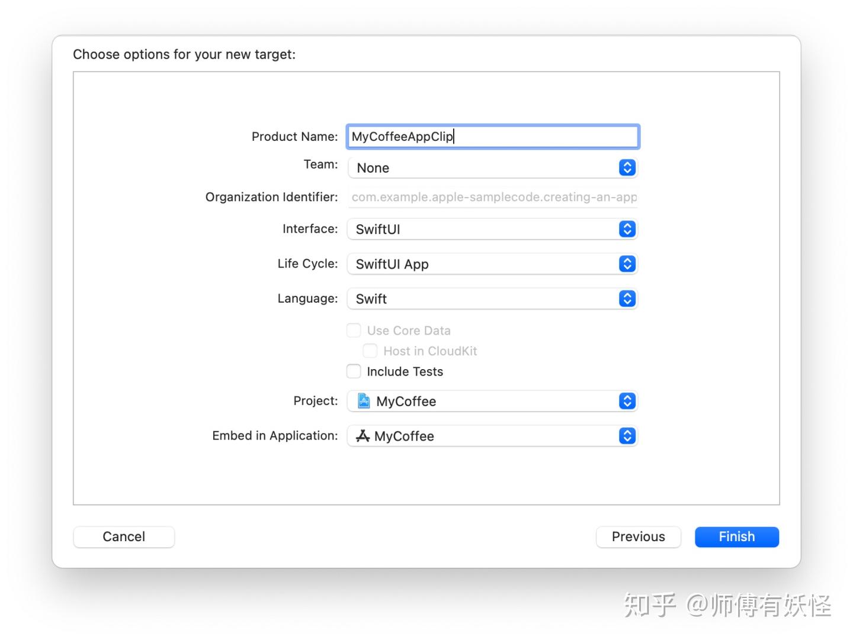Dismiss the dialog with Cancel
The image size is (853, 640).
[x=124, y=536]
